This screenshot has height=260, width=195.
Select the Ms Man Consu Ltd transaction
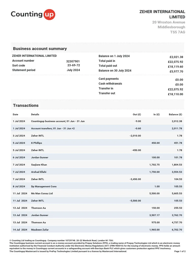click(42, 193)
